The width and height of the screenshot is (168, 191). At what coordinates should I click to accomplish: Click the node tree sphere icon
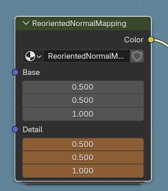click(x=30, y=56)
